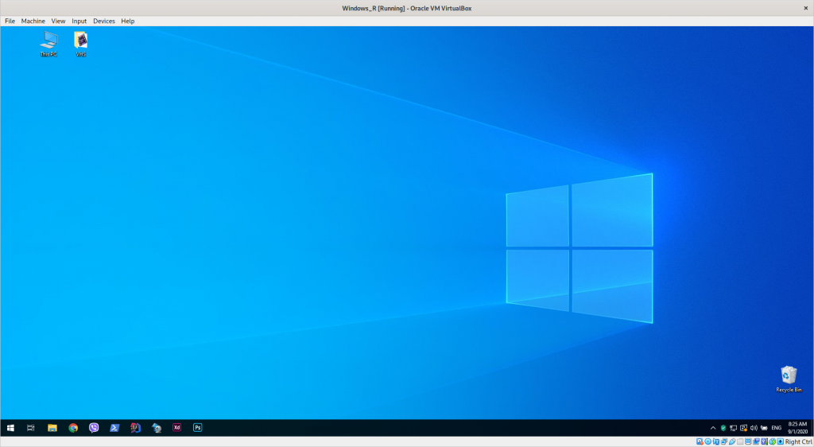This screenshot has height=447, width=814.
Task: Open the clock showing 8:25 AM
Action: (797, 428)
